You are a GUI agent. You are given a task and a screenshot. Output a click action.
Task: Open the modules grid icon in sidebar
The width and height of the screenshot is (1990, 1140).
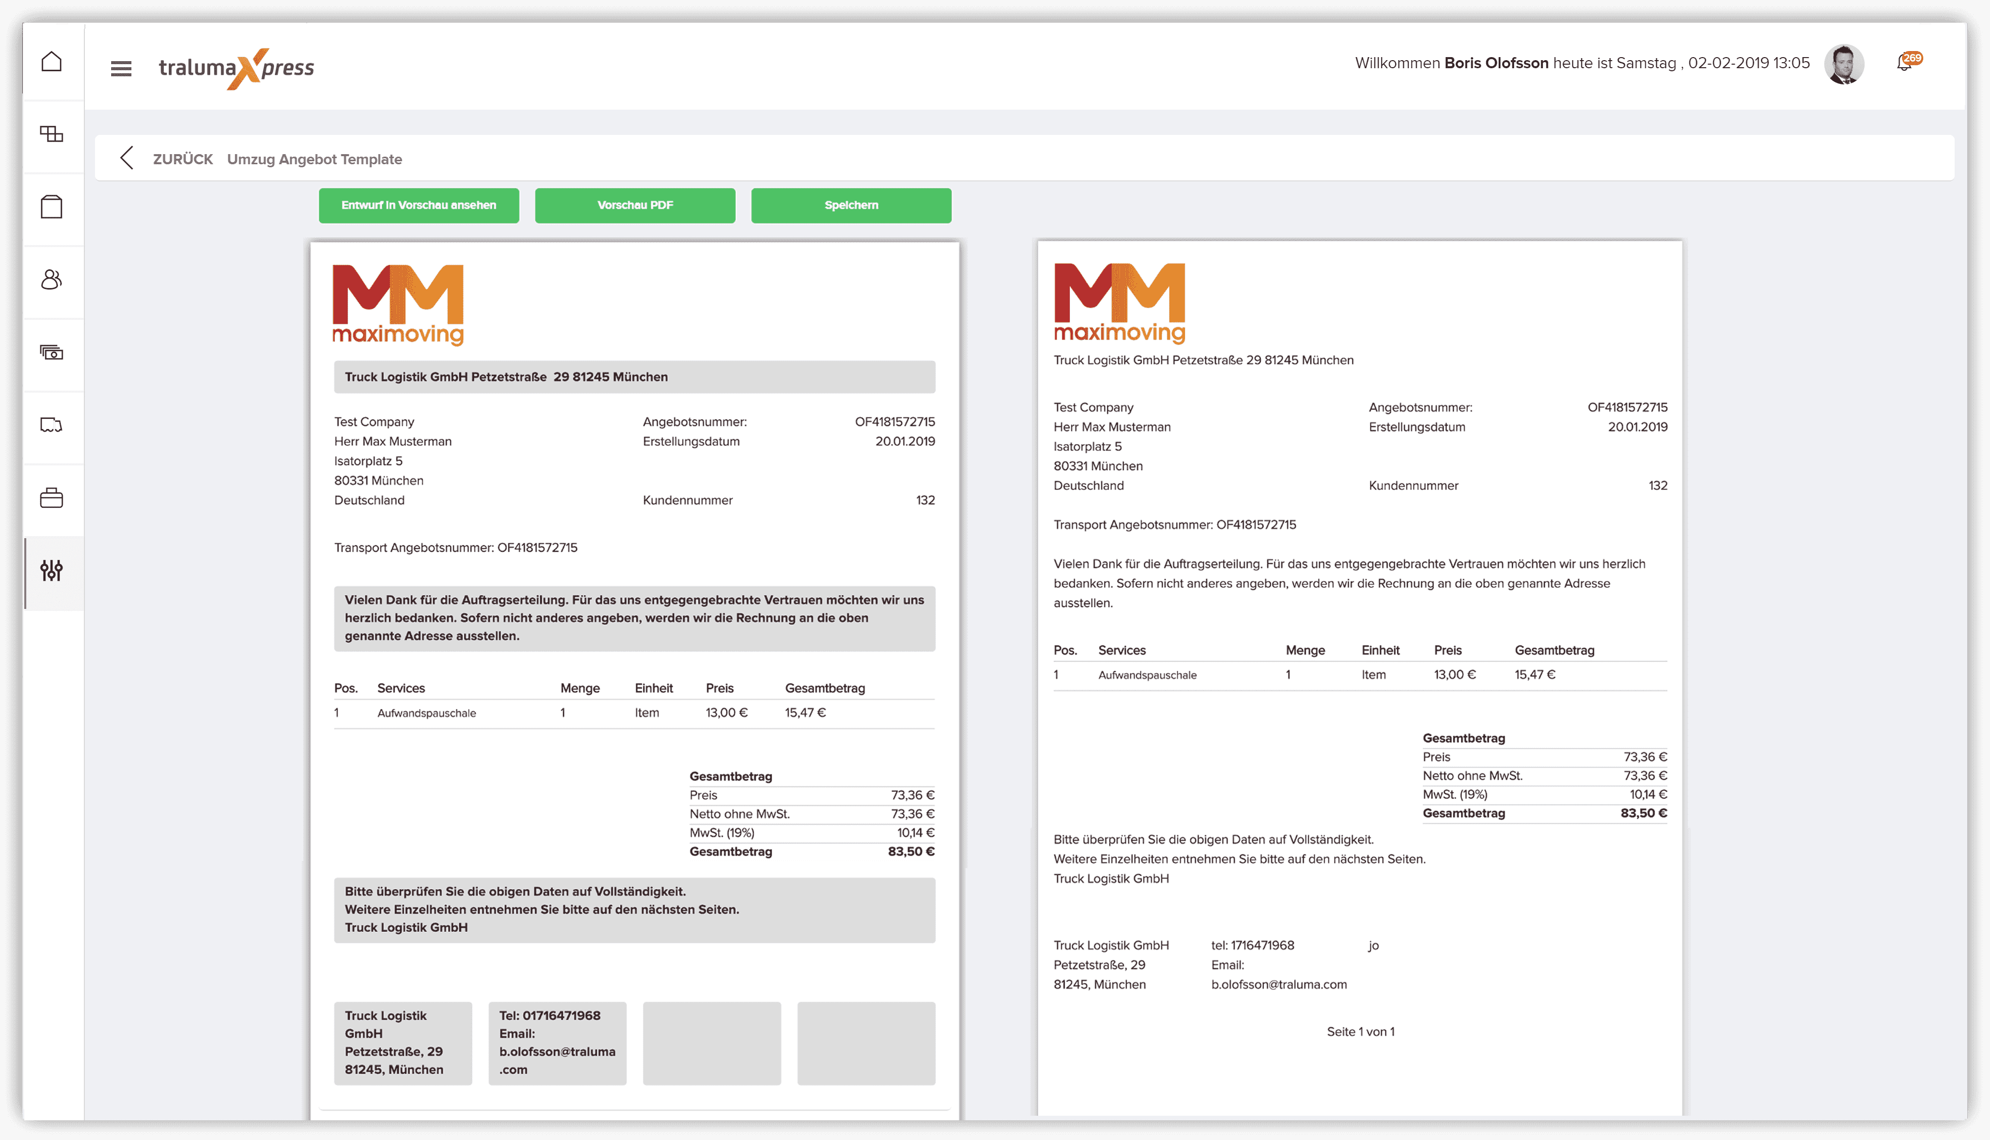click(52, 134)
